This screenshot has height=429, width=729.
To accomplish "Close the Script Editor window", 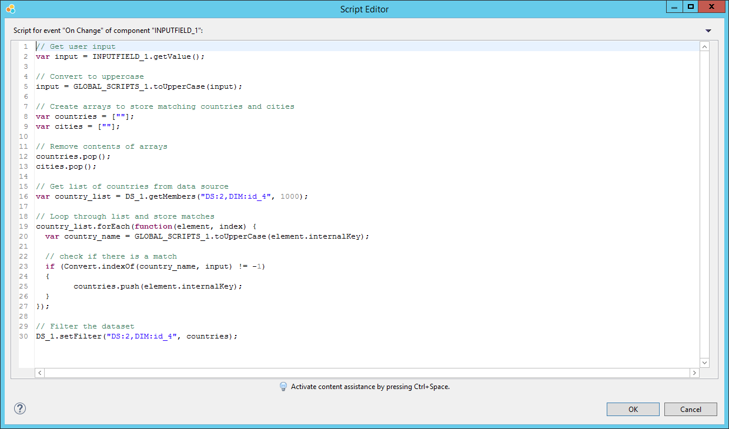I will click(x=712, y=6).
